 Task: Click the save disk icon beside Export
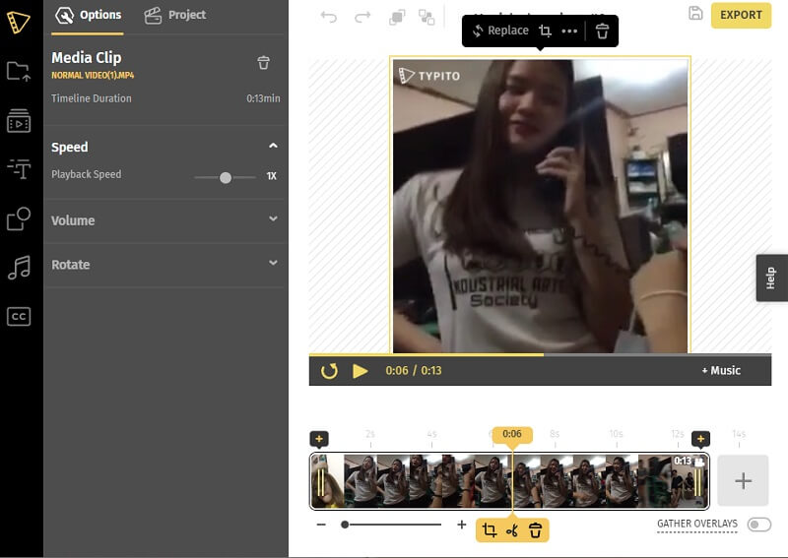(695, 14)
